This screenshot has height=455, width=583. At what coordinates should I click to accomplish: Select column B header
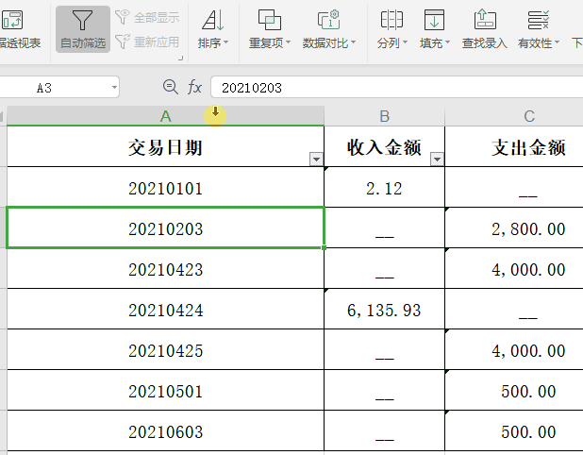pos(385,116)
